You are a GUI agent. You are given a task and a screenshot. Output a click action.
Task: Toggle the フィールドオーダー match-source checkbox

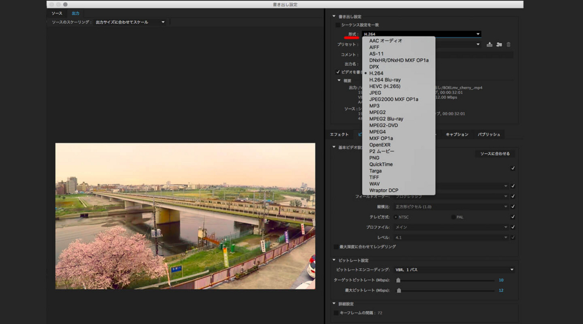pos(513,196)
